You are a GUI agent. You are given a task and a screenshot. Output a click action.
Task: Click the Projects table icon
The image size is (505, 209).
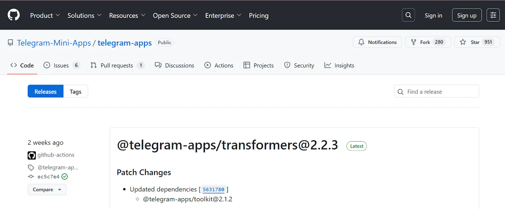247,65
